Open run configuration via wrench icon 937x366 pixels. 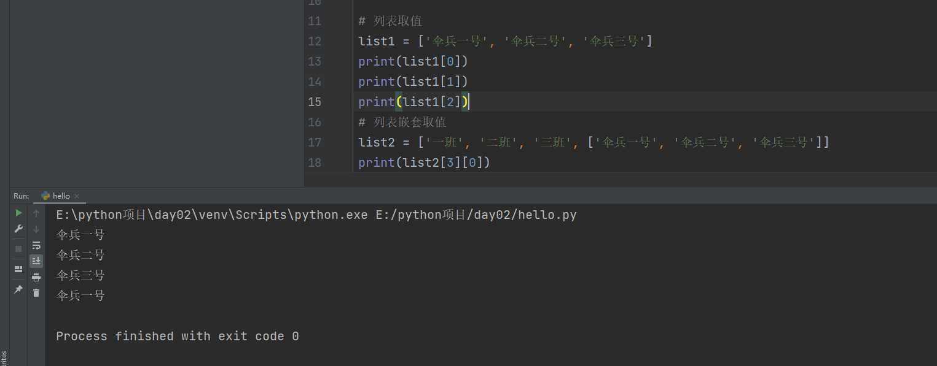tap(18, 229)
